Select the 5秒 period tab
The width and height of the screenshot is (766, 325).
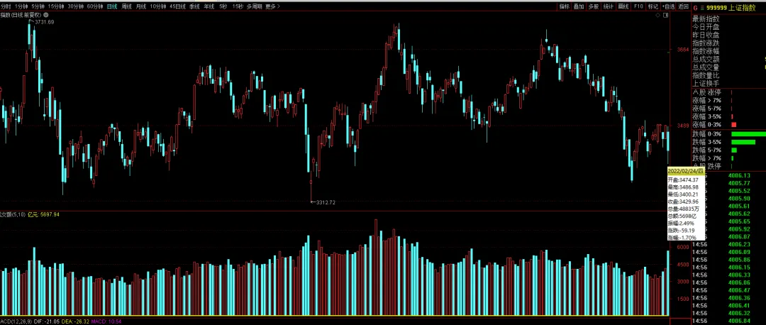[x=223, y=6]
